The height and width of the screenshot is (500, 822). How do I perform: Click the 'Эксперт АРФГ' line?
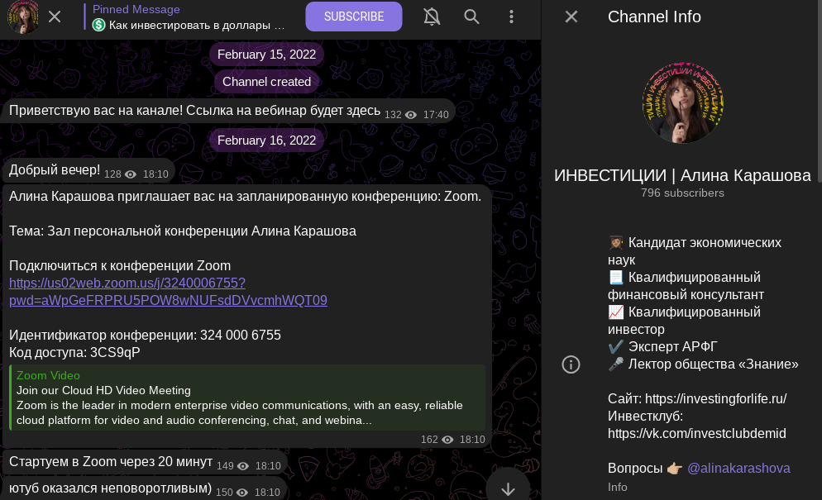click(x=662, y=347)
